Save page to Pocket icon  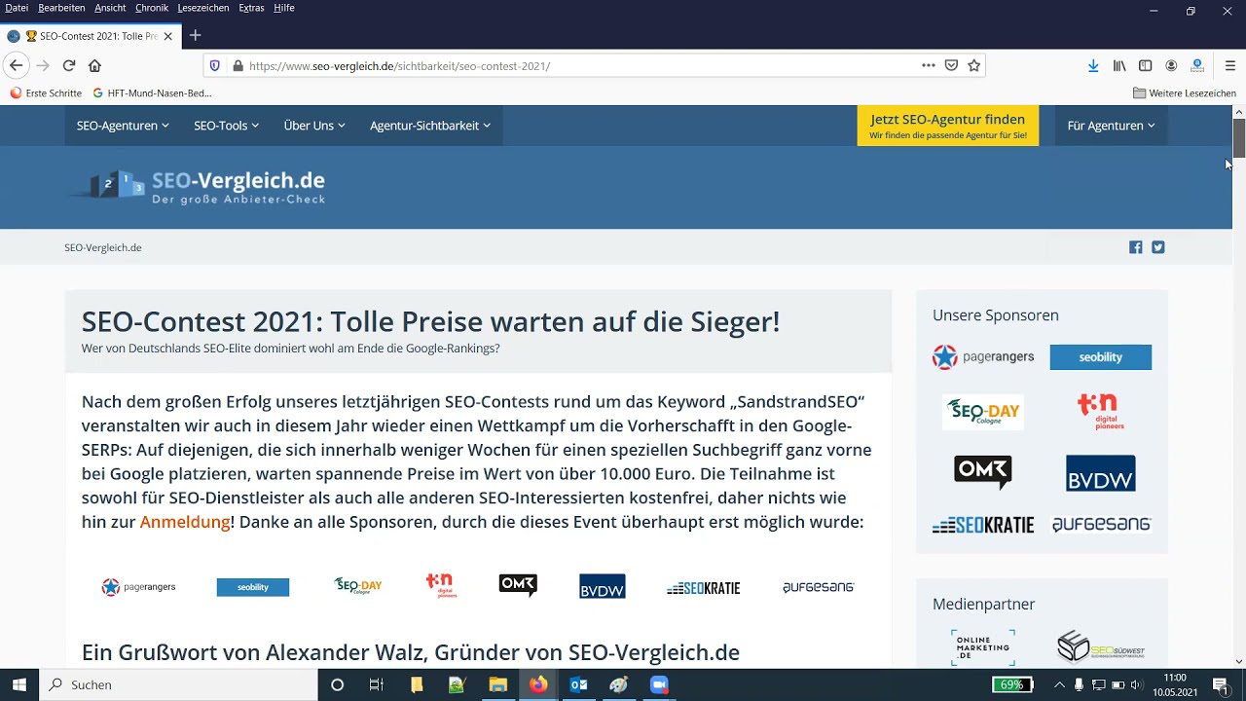[x=951, y=65]
